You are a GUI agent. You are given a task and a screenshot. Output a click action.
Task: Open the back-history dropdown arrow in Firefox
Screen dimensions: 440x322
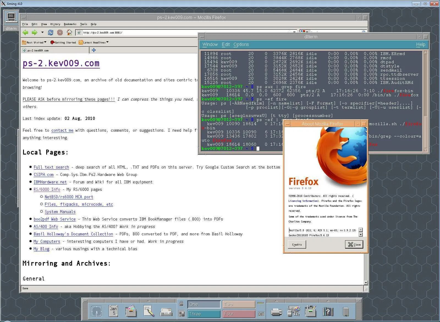tap(42, 32)
